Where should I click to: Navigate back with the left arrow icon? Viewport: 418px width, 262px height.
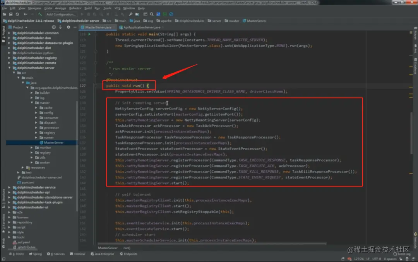25,14
